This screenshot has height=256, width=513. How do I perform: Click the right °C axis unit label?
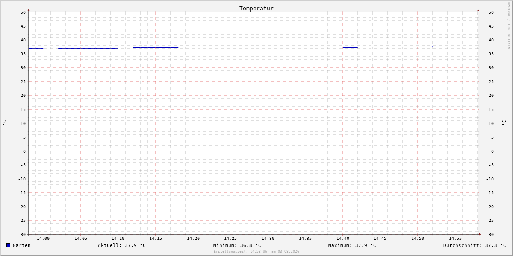coord(504,122)
